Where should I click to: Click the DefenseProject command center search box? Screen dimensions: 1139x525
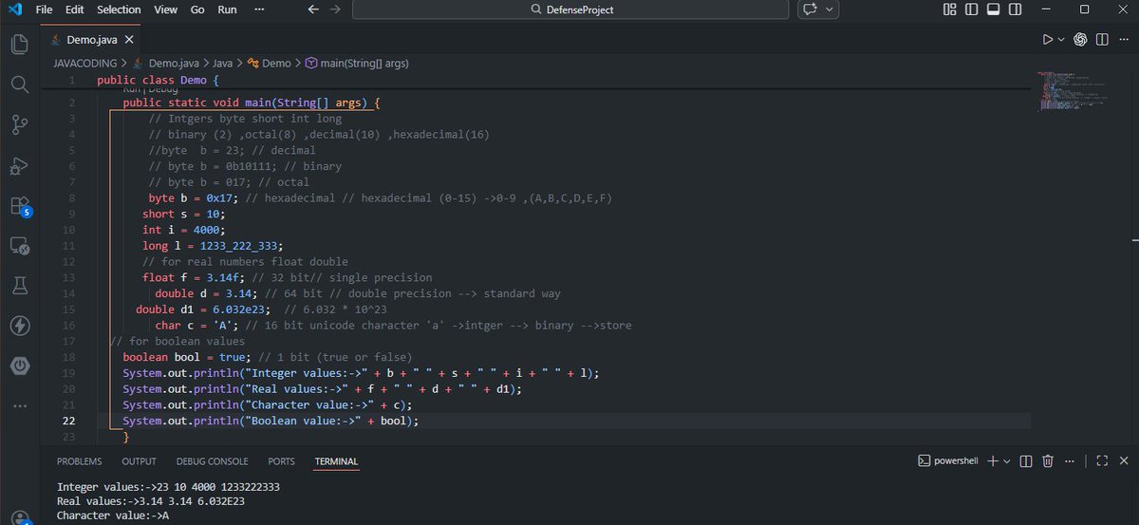click(569, 9)
